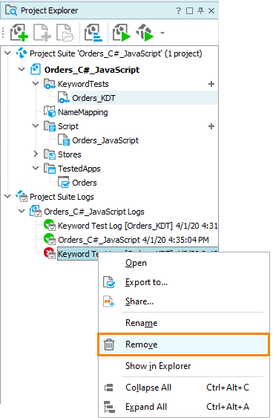Choose Remove from the context menu

[x=184, y=344]
